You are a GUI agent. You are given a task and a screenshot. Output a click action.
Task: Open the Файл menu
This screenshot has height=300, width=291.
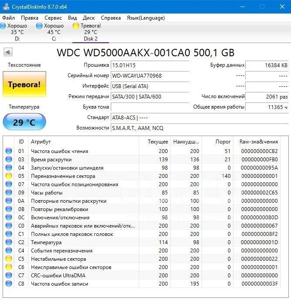[x=8, y=18]
